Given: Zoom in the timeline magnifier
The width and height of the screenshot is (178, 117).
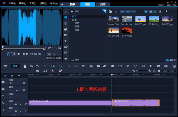Looking at the screenshot, I should click(149, 71).
